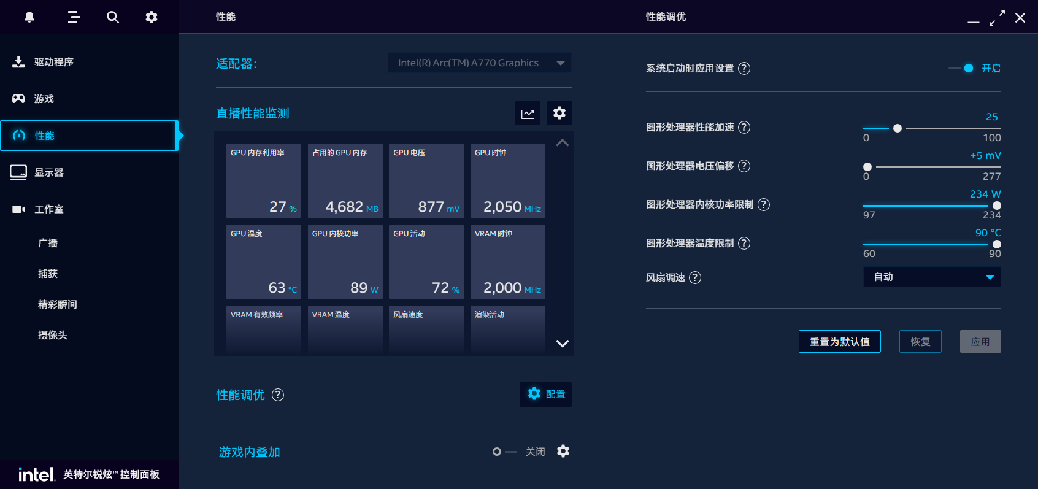
Task: Click the 图形处理器性能加速 slider handle
Action: coord(898,128)
